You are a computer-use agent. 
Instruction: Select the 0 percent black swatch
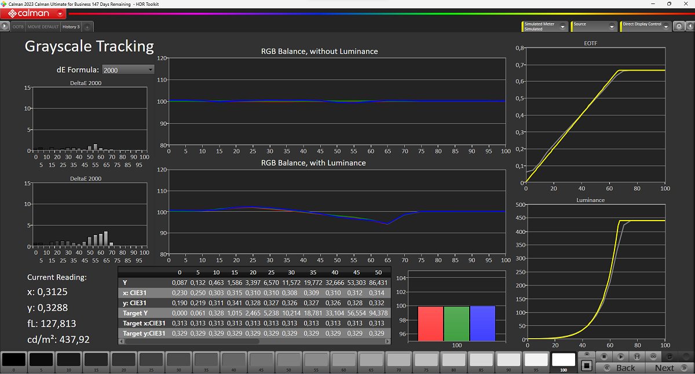tap(14, 360)
